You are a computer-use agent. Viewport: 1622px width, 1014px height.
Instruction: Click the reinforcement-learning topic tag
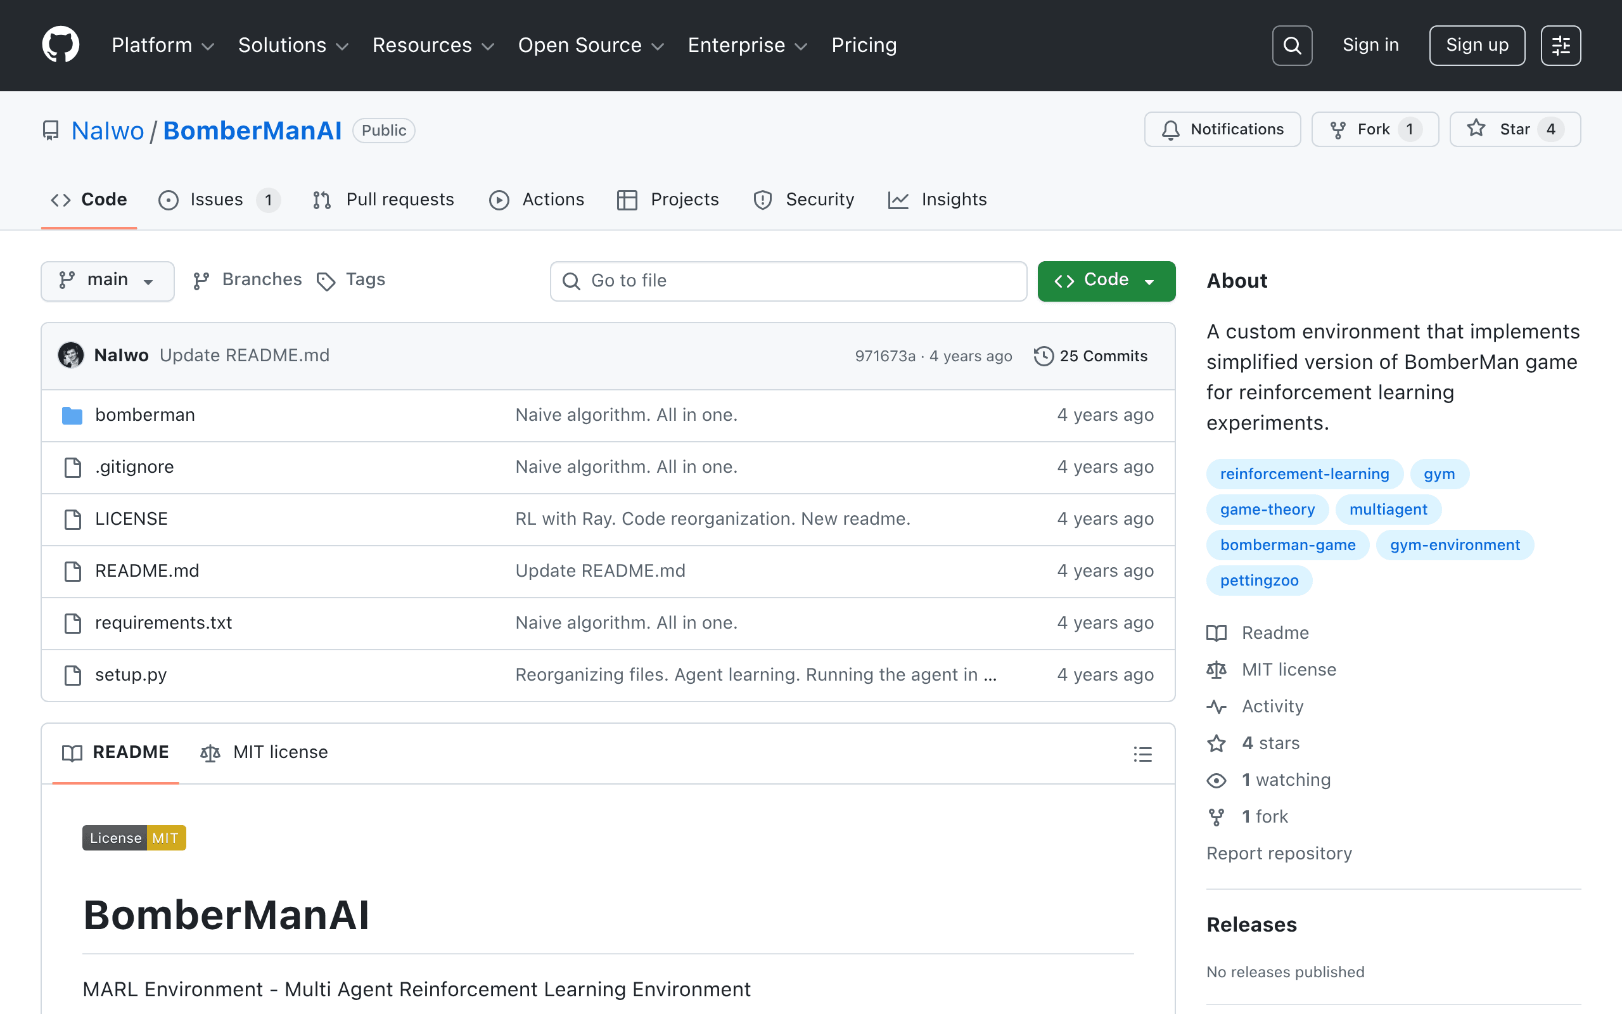click(1305, 474)
